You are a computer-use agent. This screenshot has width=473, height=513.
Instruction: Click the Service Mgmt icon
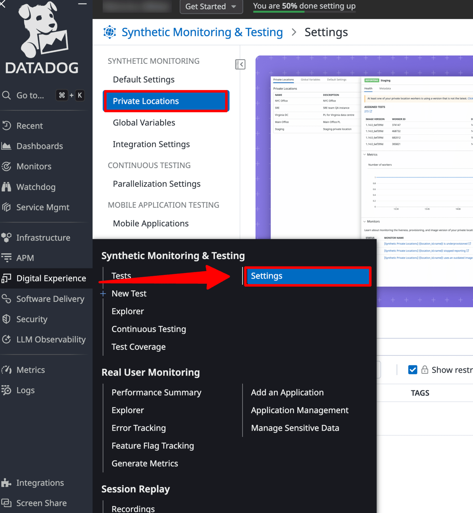[6, 207]
